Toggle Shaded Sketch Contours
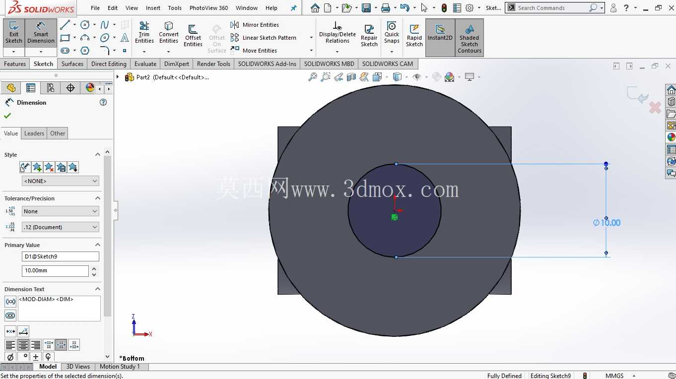This screenshot has height=379, width=676. [470, 38]
